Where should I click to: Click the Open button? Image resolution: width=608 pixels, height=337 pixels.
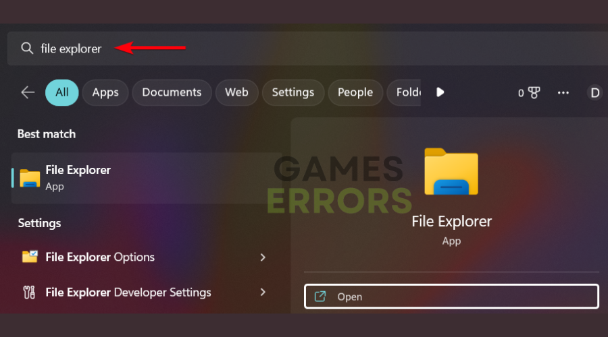(451, 297)
